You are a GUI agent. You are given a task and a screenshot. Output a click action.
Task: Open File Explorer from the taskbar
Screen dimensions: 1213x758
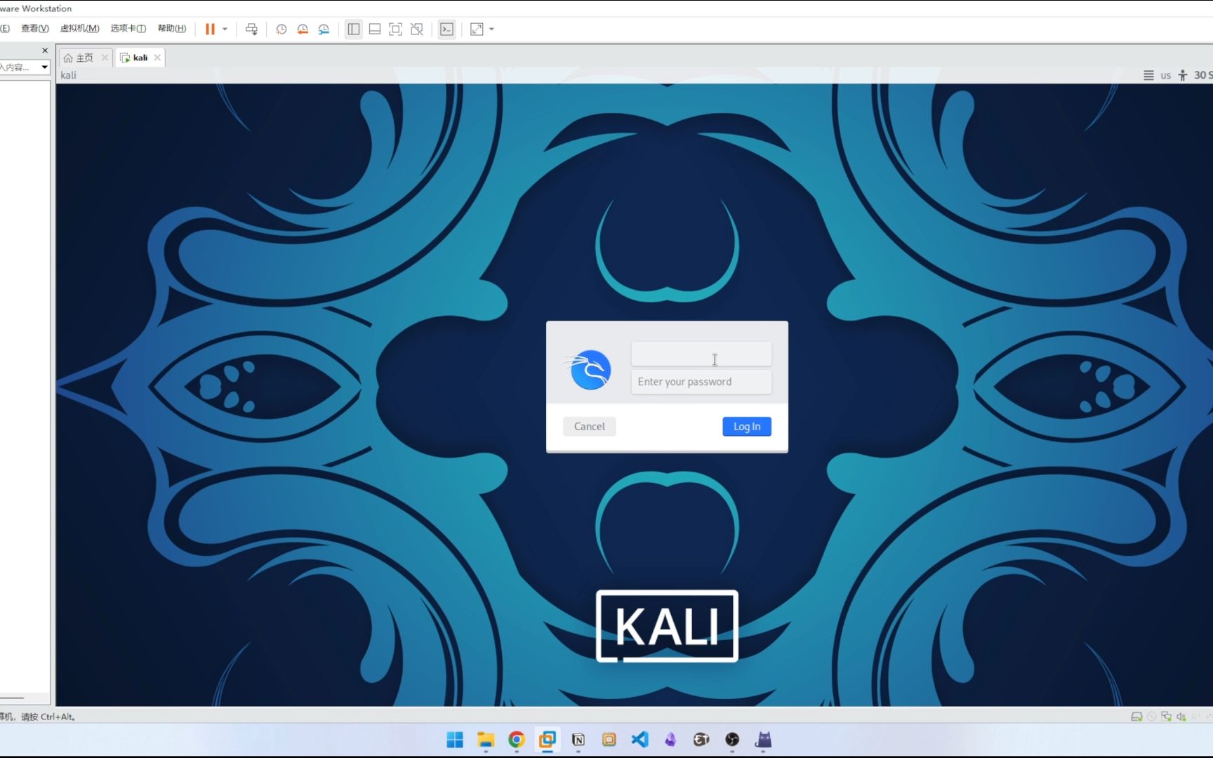pyautogui.click(x=486, y=740)
